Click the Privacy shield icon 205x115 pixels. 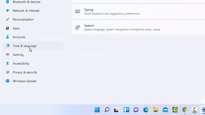8,72
